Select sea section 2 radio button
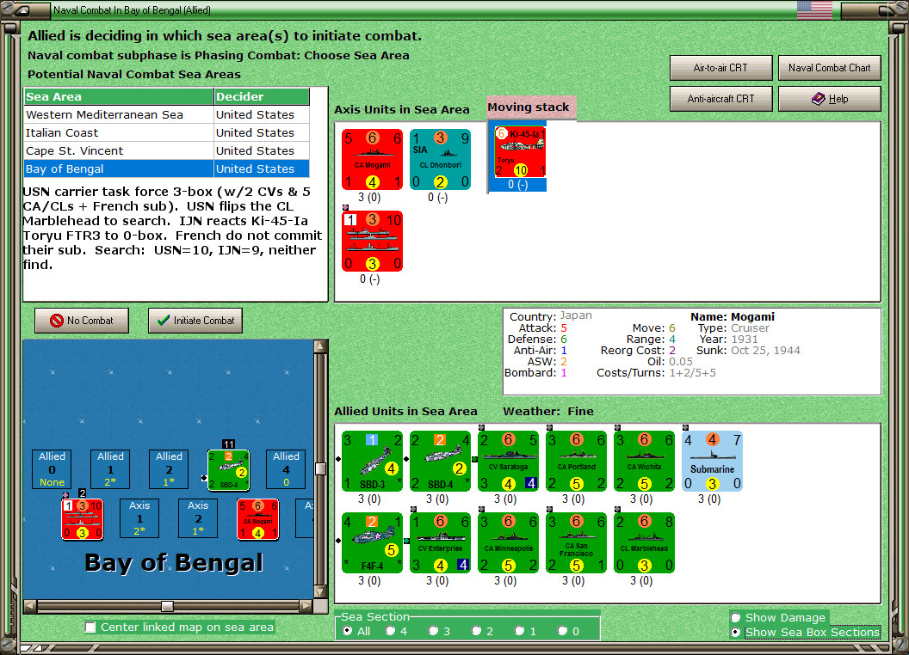 coord(476,631)
